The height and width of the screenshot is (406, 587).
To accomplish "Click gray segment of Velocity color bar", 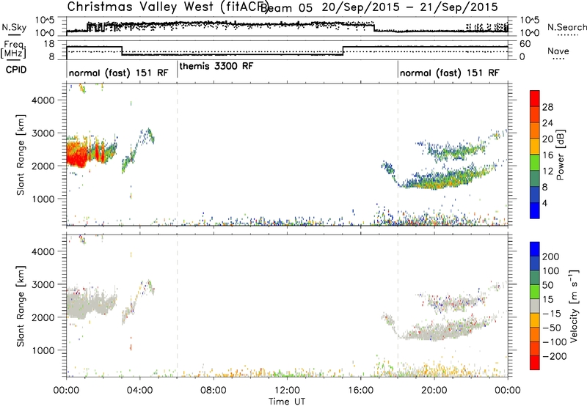I will tap(535, 306).
